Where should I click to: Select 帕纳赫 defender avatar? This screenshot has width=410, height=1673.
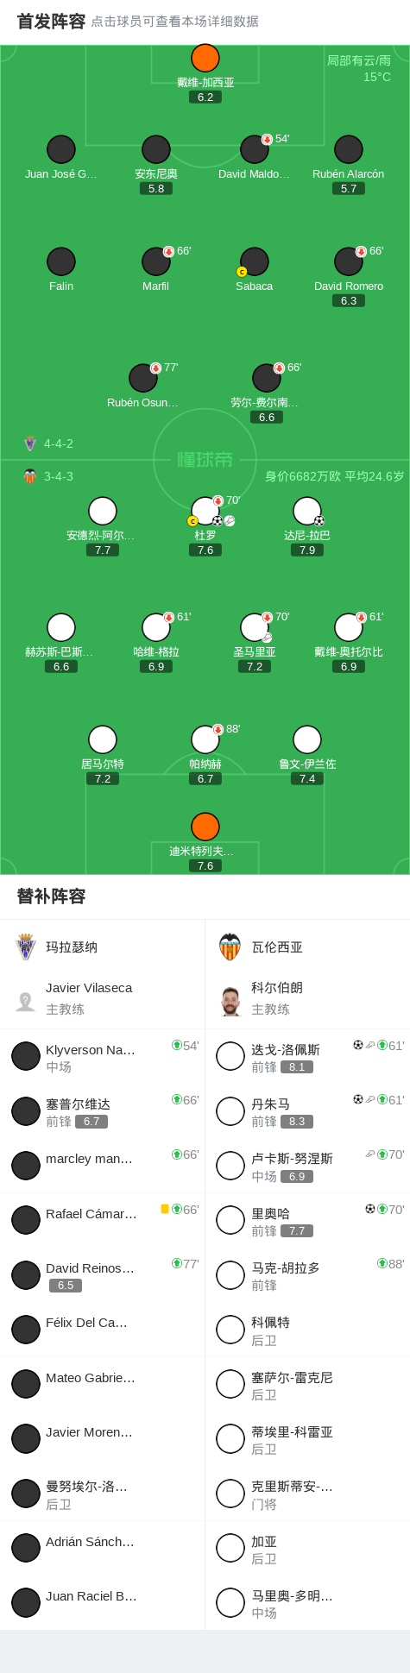click(205, 739)
